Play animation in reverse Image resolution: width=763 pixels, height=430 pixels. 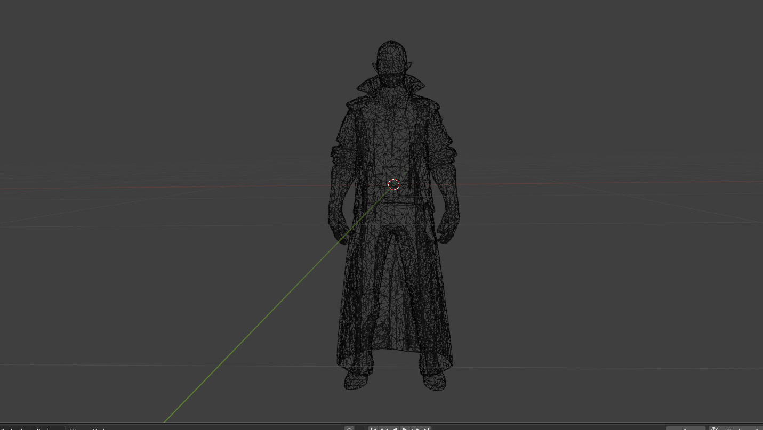pos(395,428)
